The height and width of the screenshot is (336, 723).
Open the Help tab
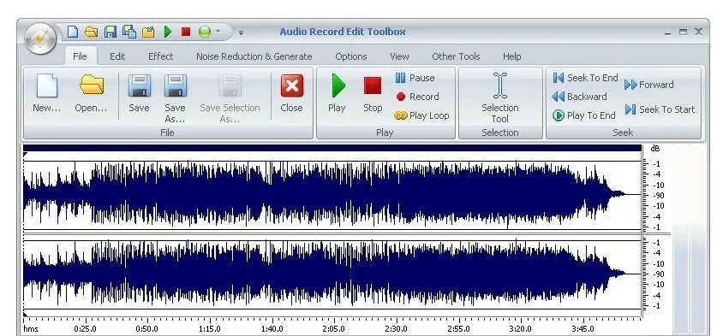point(511,56)
